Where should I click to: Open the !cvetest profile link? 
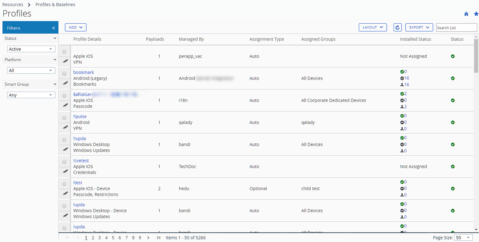(81, 160)
